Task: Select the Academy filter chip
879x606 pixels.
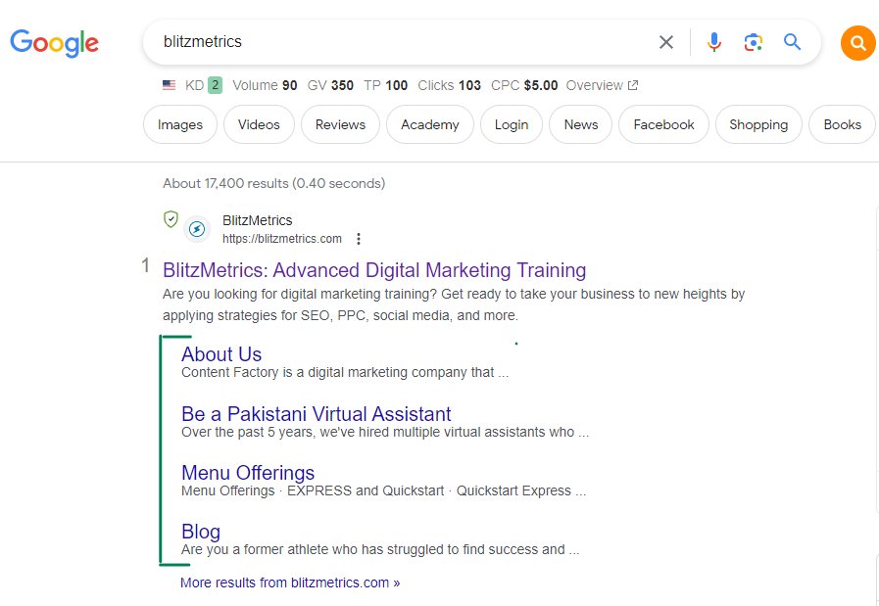Action: point(430,124)
